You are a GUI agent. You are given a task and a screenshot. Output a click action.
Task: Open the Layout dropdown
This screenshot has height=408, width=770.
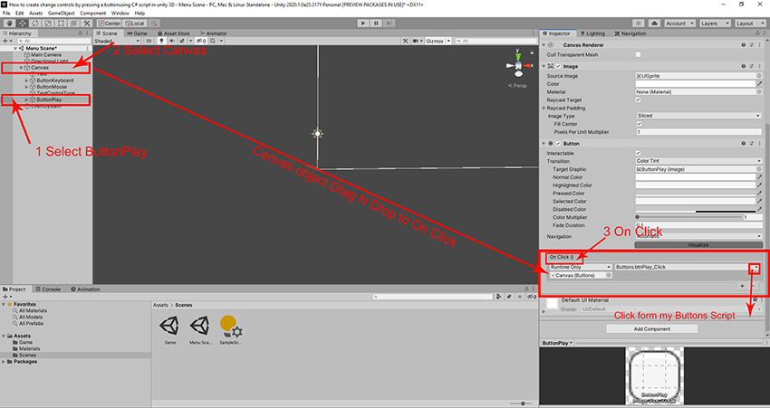point(750,23)
